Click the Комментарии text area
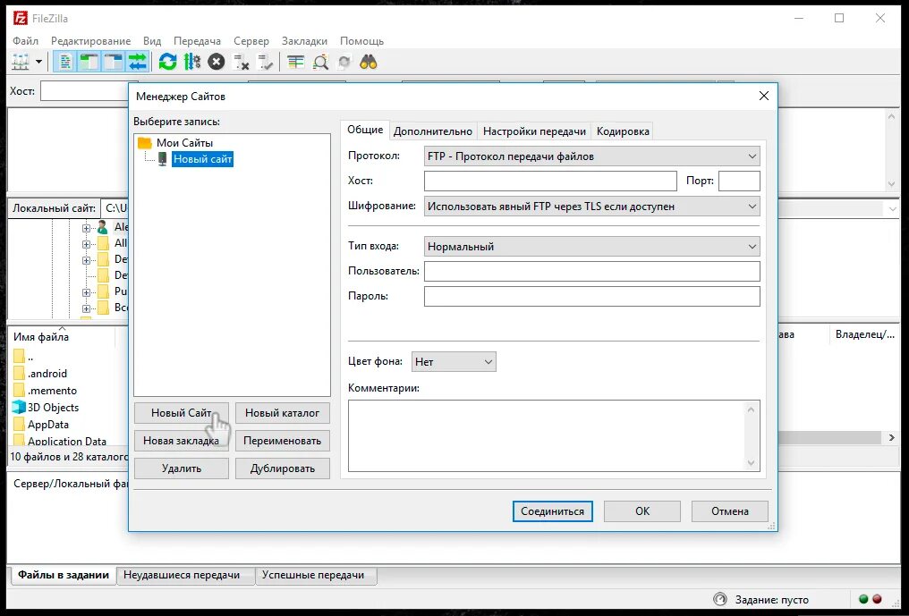 click(x=554, y=435)
